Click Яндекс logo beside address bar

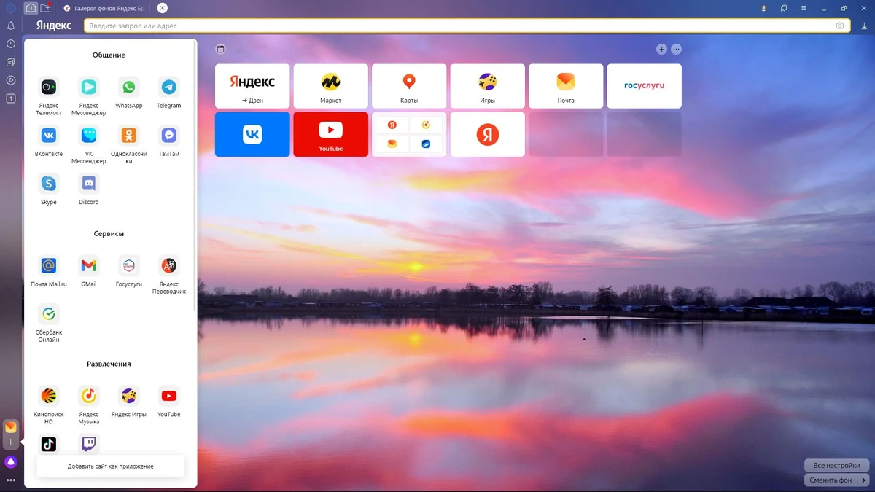54,26
